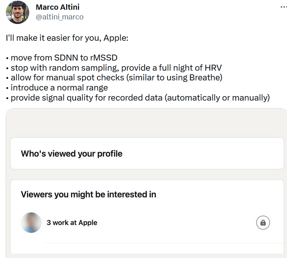
Task: Click the display name Marco Altini
Action: coord(57,7)
